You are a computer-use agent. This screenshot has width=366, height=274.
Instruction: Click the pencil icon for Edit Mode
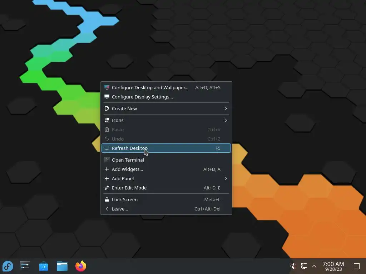tap(107, 188)
